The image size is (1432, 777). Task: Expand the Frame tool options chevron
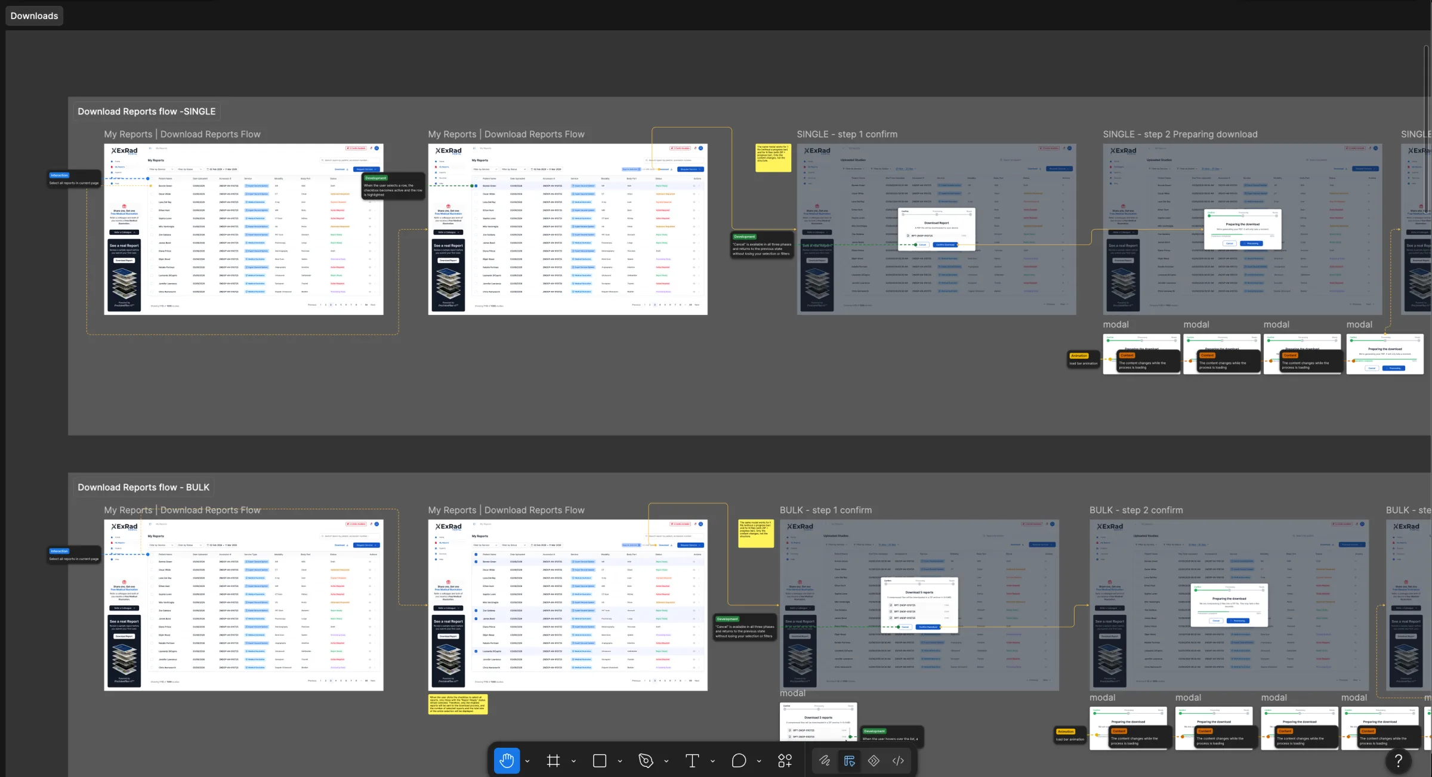(x=573, y=761)
